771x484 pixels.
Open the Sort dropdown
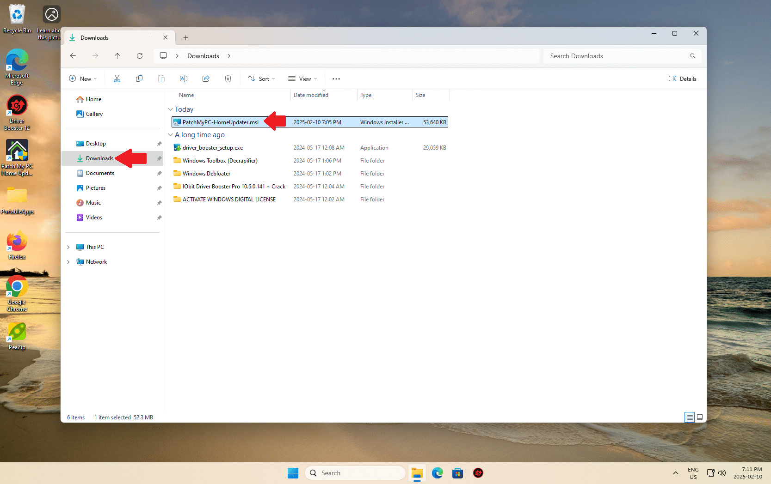[x=261, y=79]
